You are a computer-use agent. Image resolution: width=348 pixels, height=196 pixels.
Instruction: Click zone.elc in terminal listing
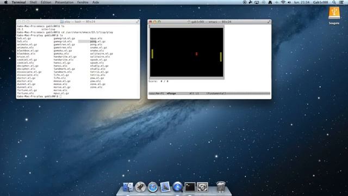click(x=96, y=87)
